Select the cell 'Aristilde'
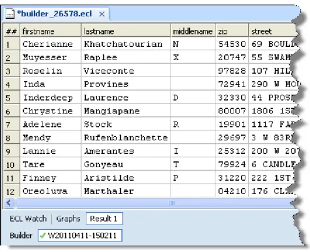The width and height of the screenshot is (310, 252). pyautogui.click(x=126, y=178)
